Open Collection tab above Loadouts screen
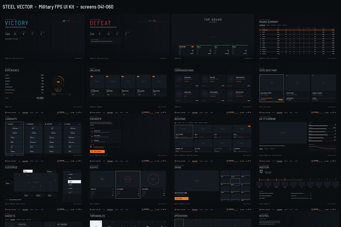Screen dimensions: 341x227 (25, 113)
